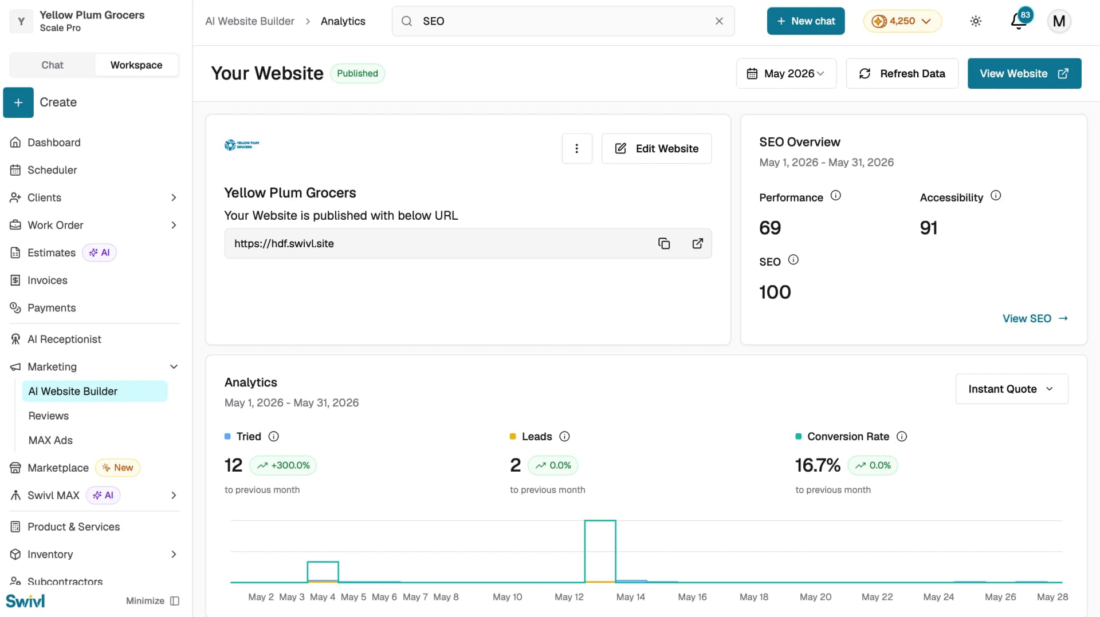This screenshot has width=1100, height=617.
Task: Open the three-dot website options menu
Action: pyautogui.click(x=576, y=148)
